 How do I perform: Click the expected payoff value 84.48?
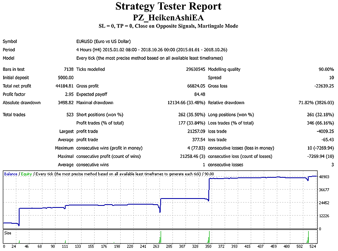pos(200,94)
